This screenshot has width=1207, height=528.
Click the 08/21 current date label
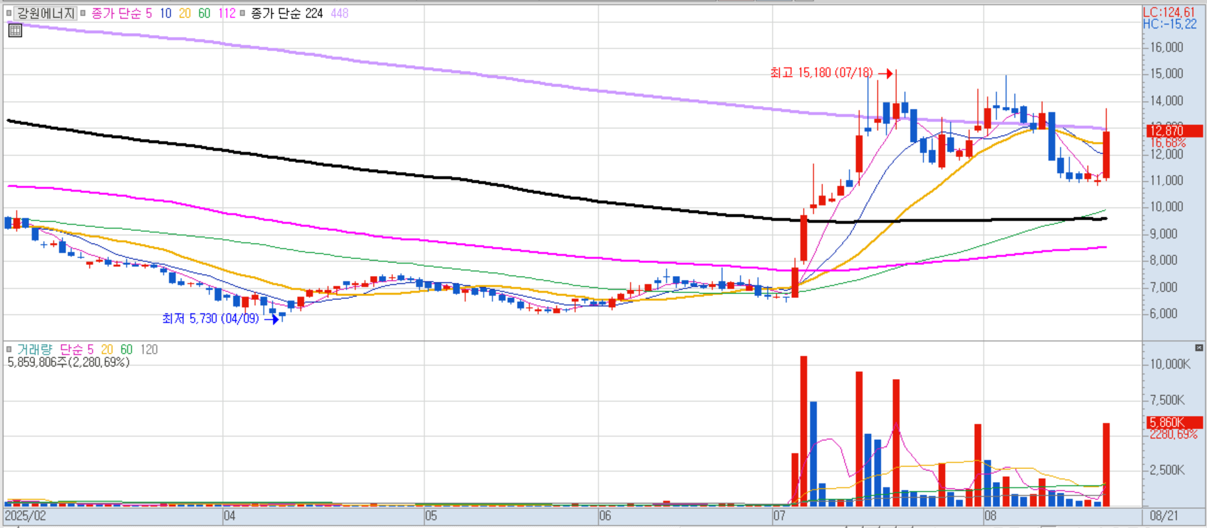pyautogui.click(x=1164, y=516)
